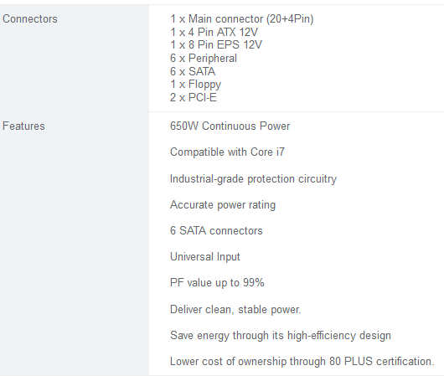Click the Features row label
The height and width of the screenshot is (376, 444).
[x=23, y=126]
